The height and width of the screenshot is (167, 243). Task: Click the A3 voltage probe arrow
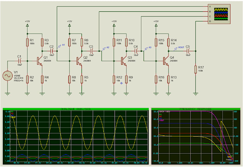[x=146, y=49]
